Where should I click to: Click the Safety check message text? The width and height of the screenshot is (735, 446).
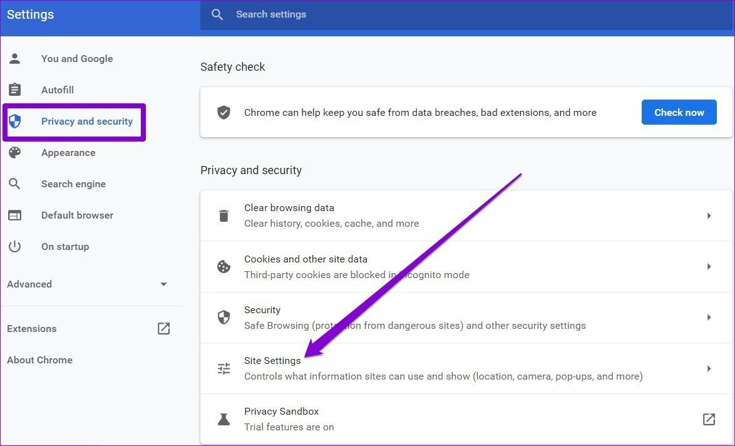(420, 113)
